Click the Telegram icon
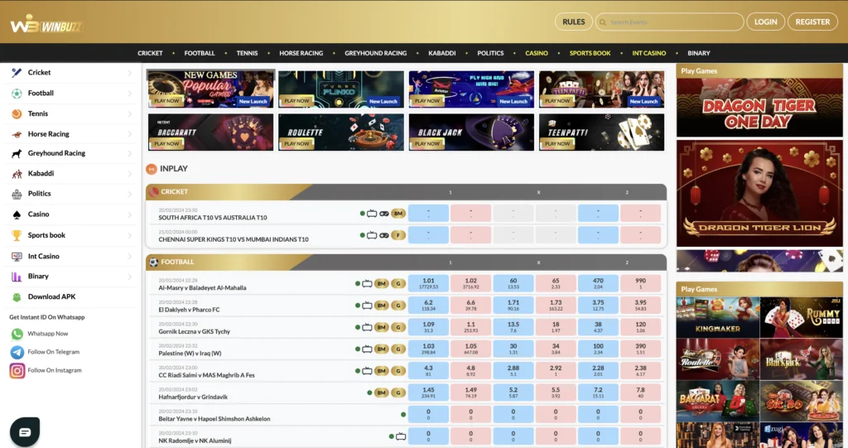Screen dimensions: 848x448 click(17, 352)
